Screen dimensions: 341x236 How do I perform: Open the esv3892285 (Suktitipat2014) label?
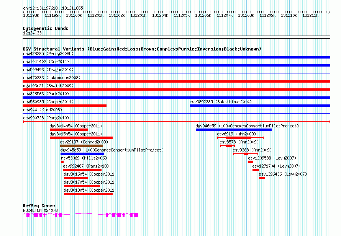pyautogui.click(x=221, y=102)
